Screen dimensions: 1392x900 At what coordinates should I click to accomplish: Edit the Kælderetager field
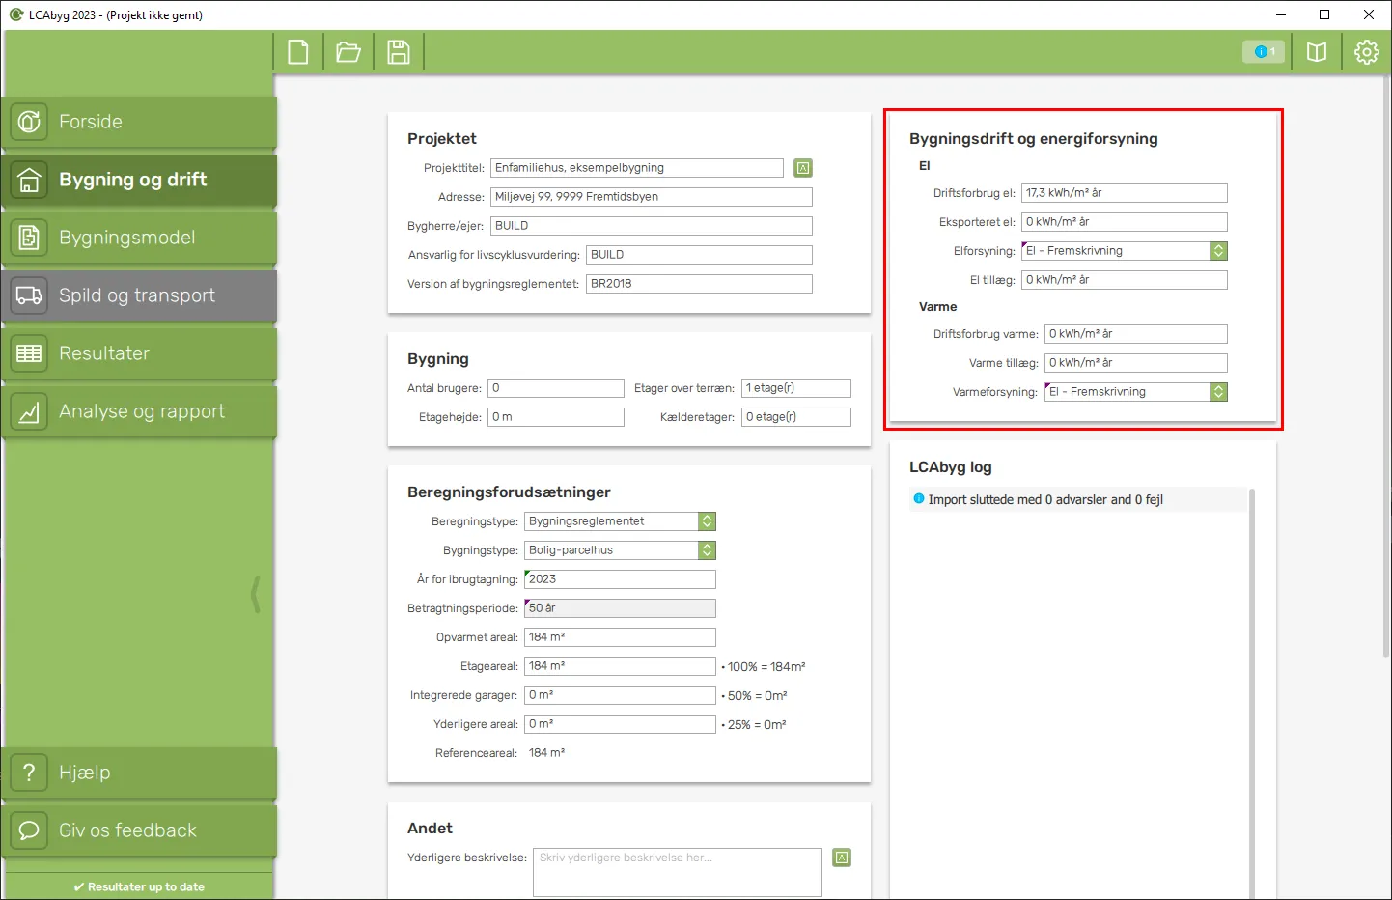[796, 417]
